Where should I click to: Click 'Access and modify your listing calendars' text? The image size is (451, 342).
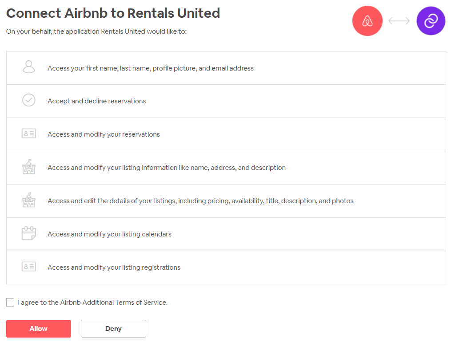109,234
